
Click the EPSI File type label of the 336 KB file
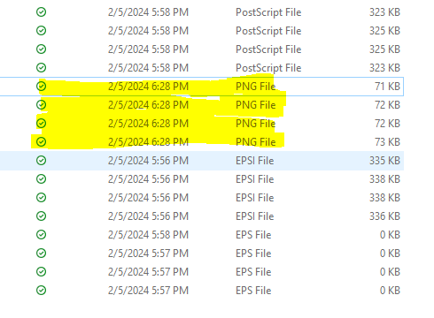pyautogui.click(x=255, y=216)
